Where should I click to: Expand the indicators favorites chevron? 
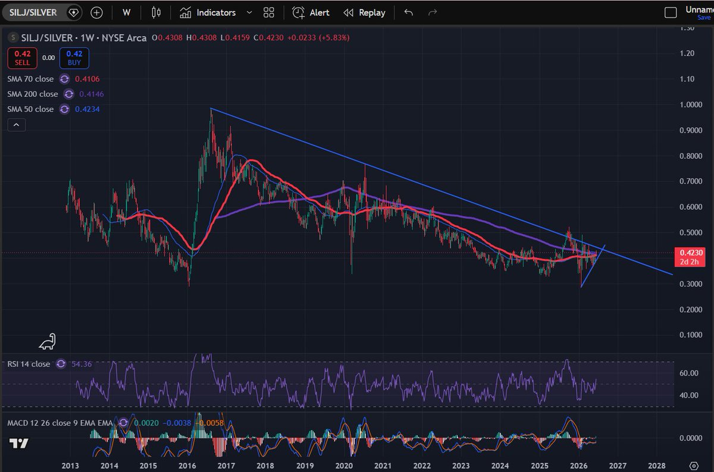[x=249, y=12]
